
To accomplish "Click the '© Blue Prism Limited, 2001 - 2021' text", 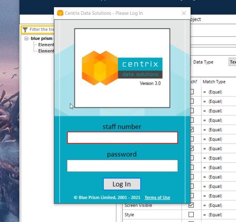I will coord(107,197).
